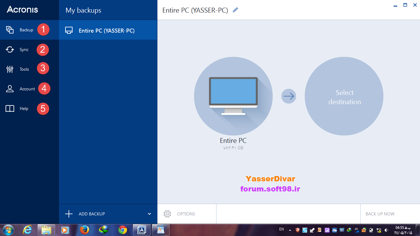Open Google Chrome from taskbar

point(123,230)
